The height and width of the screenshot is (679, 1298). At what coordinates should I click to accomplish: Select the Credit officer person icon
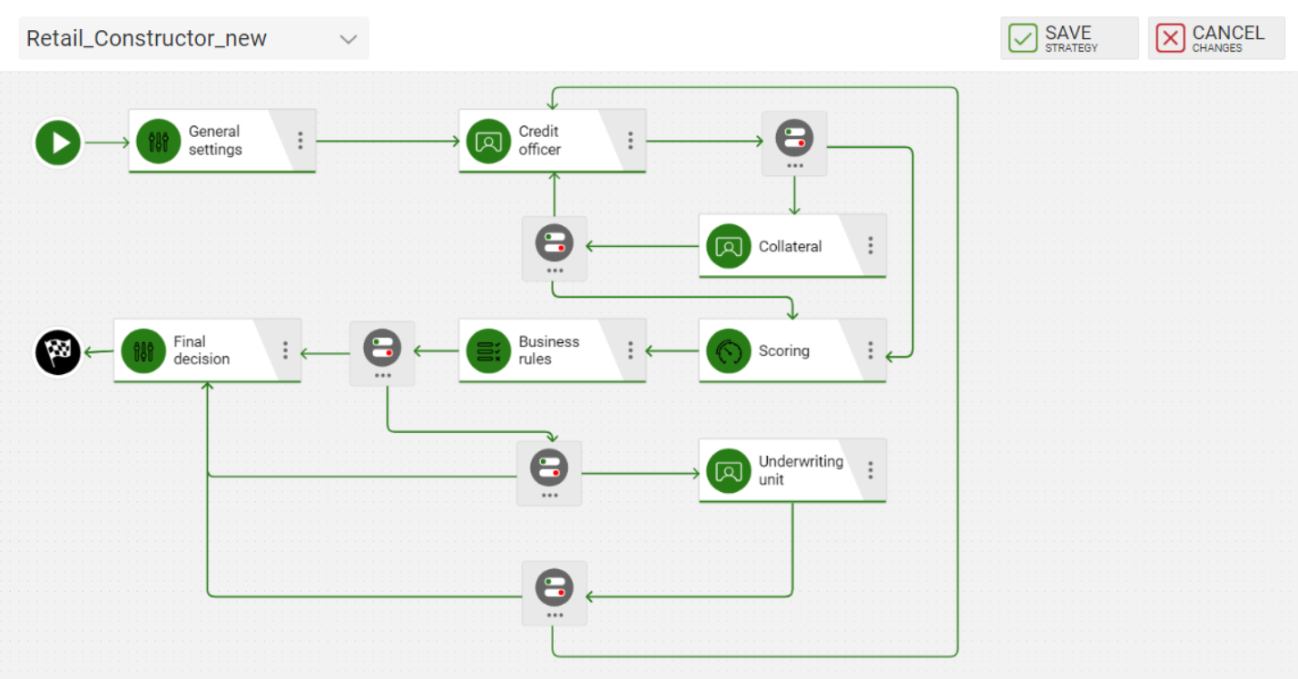[x=488, y=142]
